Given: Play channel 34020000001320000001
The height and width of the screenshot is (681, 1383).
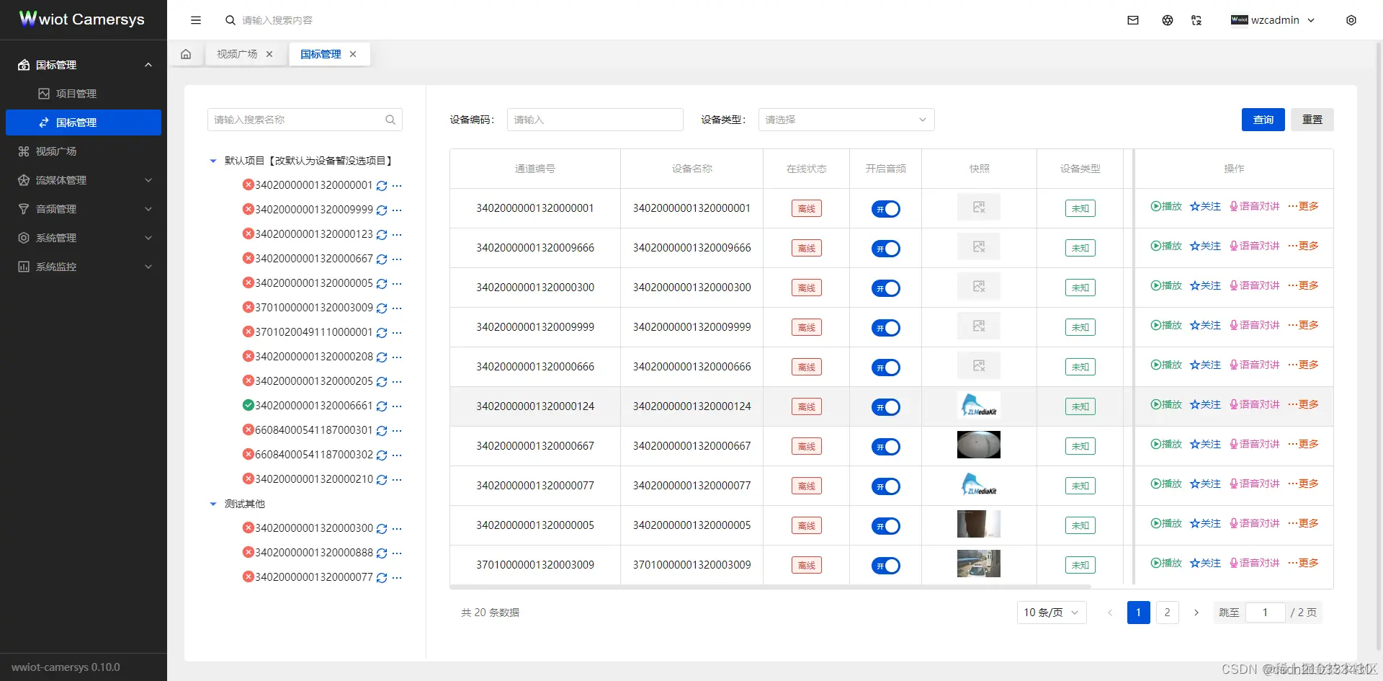Looking at the screenshot, I should (1166, 206).
